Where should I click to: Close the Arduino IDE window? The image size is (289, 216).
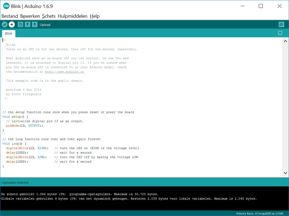[x=280, y=6]
